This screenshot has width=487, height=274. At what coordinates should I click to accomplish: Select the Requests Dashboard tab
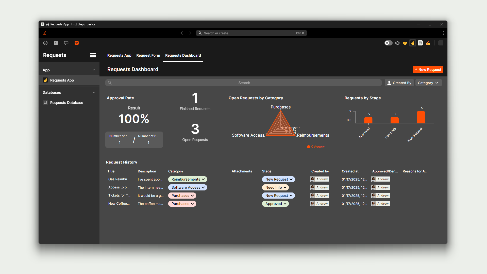tap(183, 55)
